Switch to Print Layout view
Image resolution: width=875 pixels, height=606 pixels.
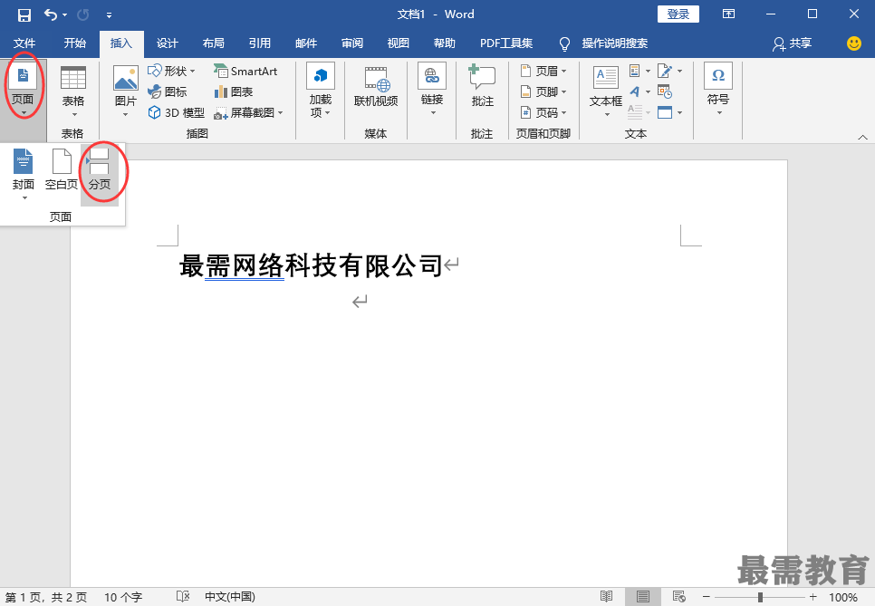click(x=643, y=597)
